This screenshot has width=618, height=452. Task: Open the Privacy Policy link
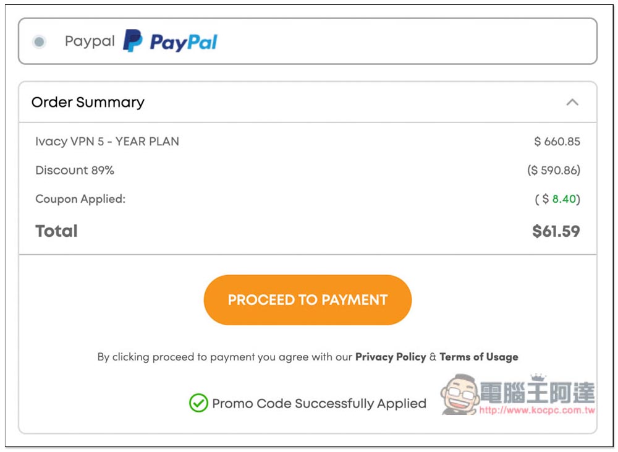point(391,357)
